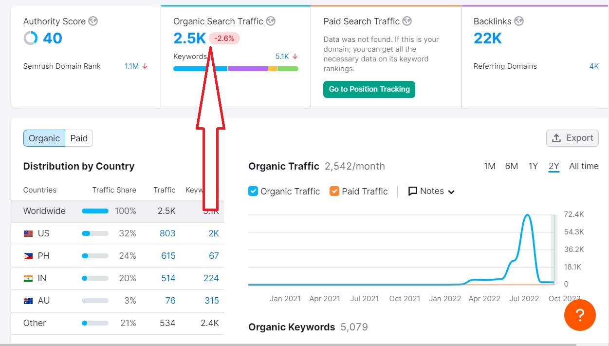Viewport: 609px width, 346px height.
Task: Click the AU flag in the country list
Action: (27, 301)
